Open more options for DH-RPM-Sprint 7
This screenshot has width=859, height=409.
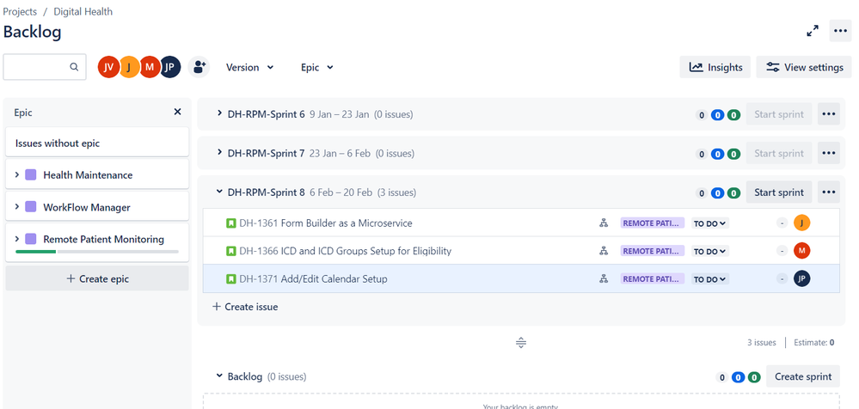click(x=828, y=153)
